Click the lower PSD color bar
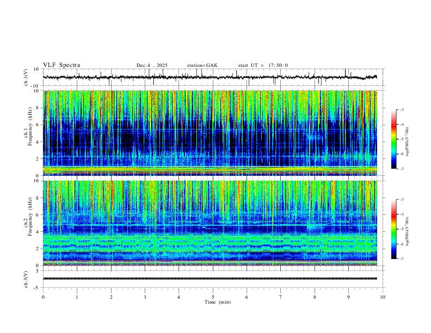This screenshot has height=333, width=431. coord(393,229)
